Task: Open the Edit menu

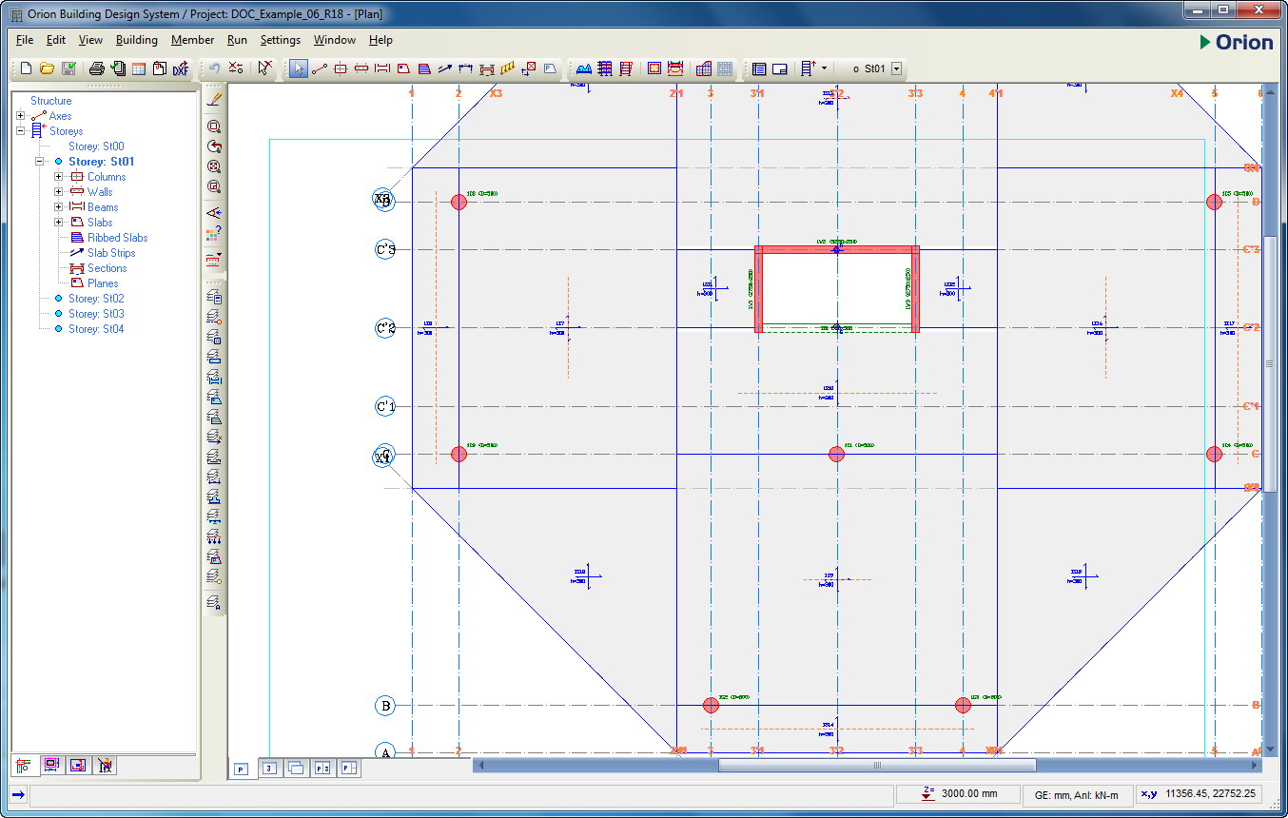Action: [56, 40]
